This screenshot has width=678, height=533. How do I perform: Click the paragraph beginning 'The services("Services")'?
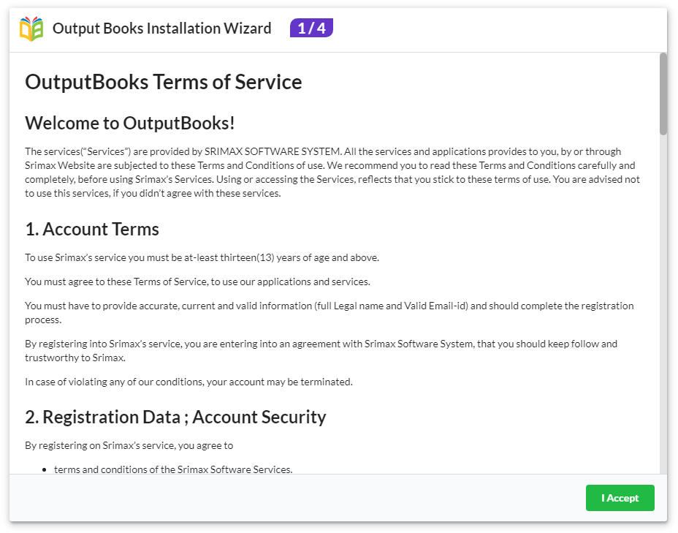[x=332, y=173]
